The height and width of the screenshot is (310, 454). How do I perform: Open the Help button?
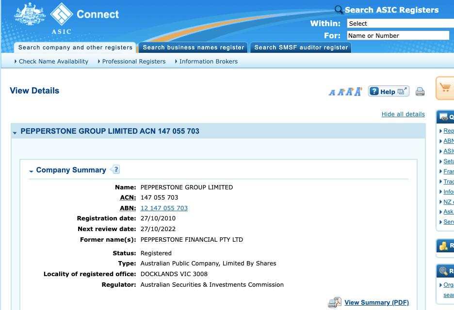tap(389, 92)
